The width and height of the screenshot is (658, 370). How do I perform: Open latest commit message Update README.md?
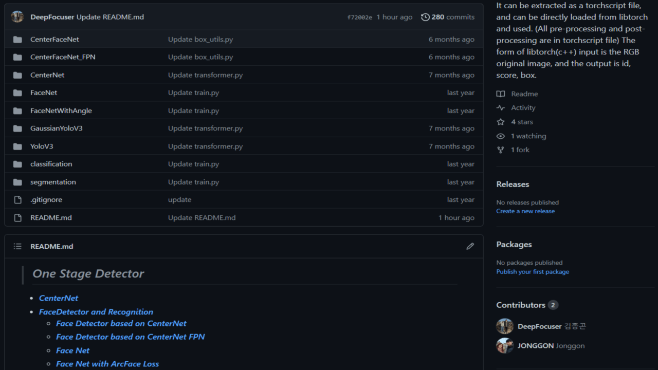coord(110,17)
